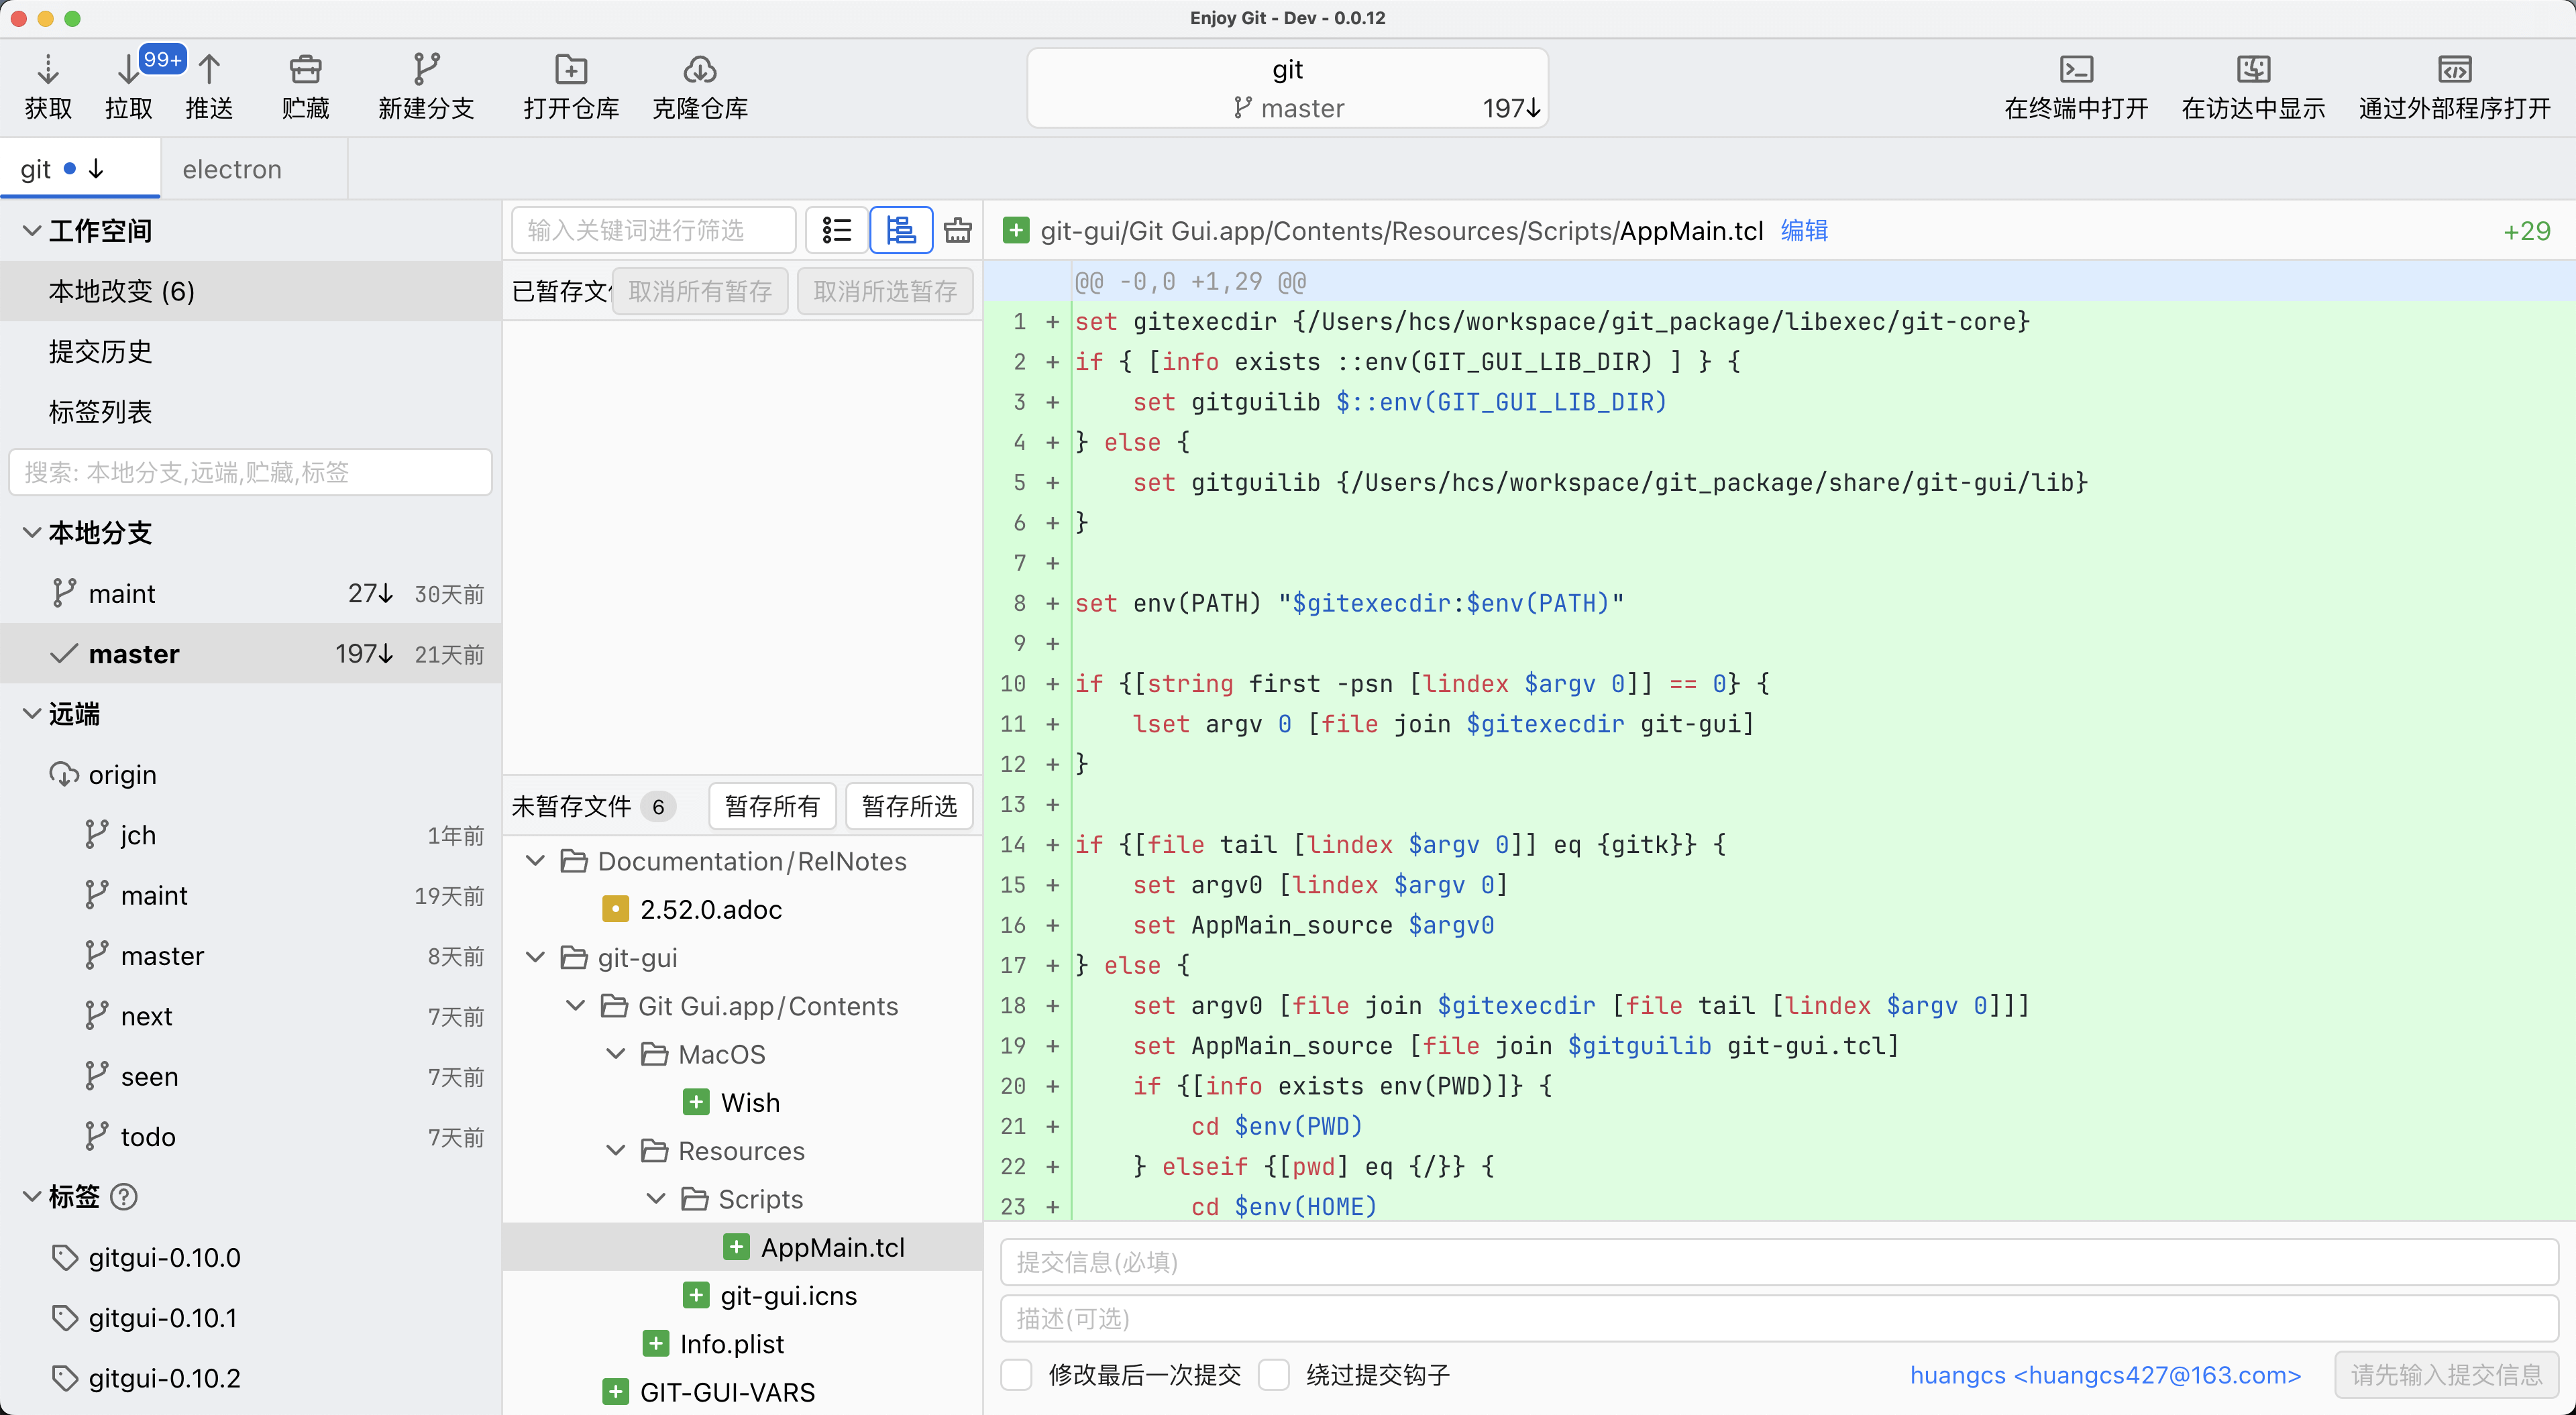Enable 修改最后一次提交 checkbox
Screen dimensions: 2576x1415
(x=1016, y=1375)
